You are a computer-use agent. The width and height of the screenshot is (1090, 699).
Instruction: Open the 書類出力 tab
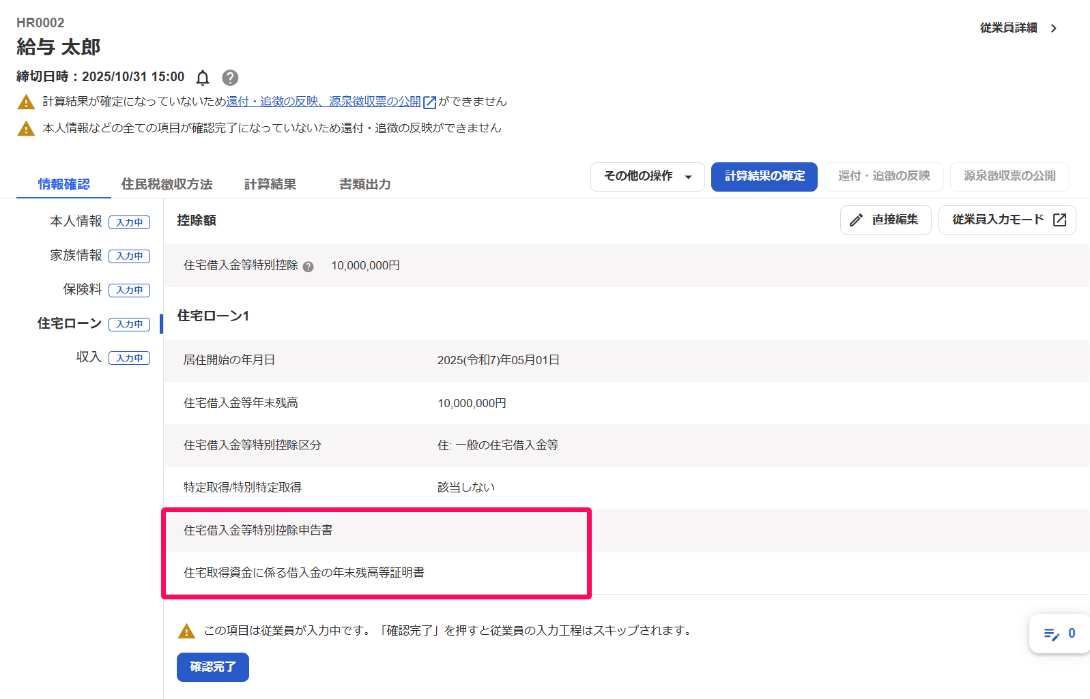pos(365,184)
